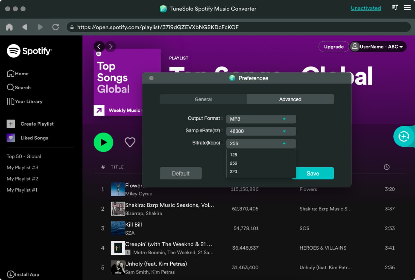Click the Spotify logo in the sidebar
This screenshot has height=280, width=415.
(29, 51)
